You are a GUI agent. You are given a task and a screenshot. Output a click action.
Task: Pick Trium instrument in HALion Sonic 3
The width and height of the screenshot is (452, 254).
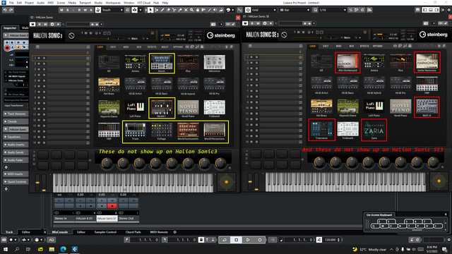135,131
